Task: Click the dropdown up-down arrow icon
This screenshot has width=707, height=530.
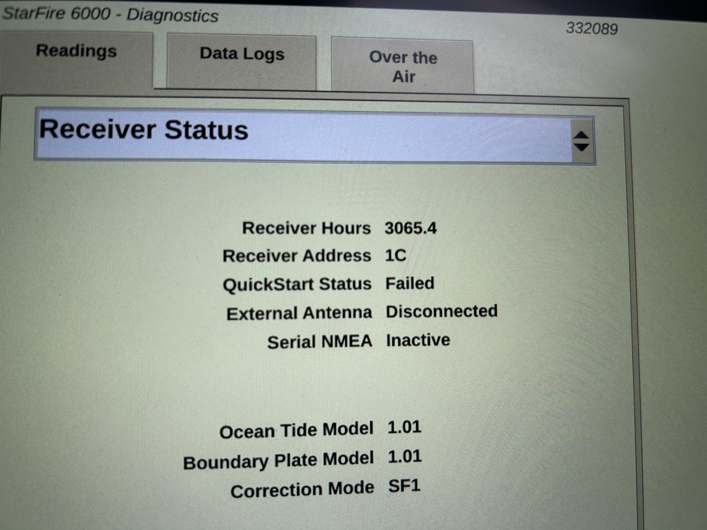Action: coord(581,141)
